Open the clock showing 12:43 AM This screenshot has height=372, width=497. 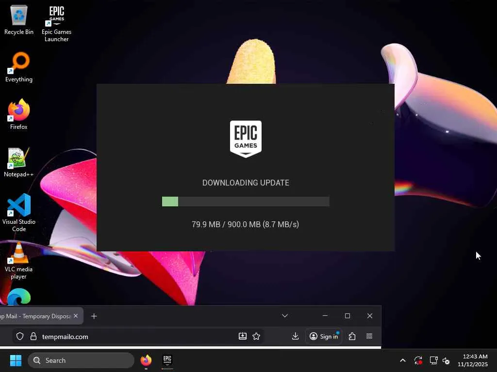(x=473, y=360)
